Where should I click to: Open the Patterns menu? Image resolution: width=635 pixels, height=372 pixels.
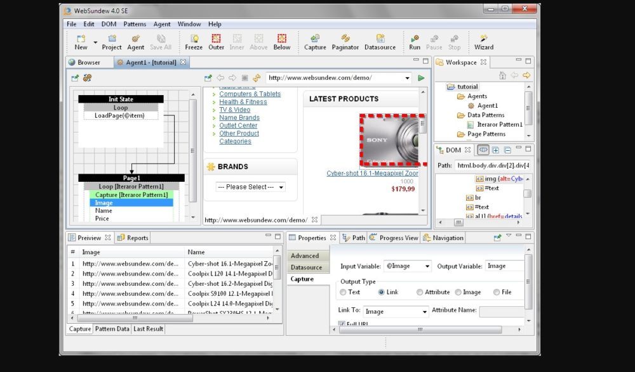pyautogui.click(x=135, y=24)
